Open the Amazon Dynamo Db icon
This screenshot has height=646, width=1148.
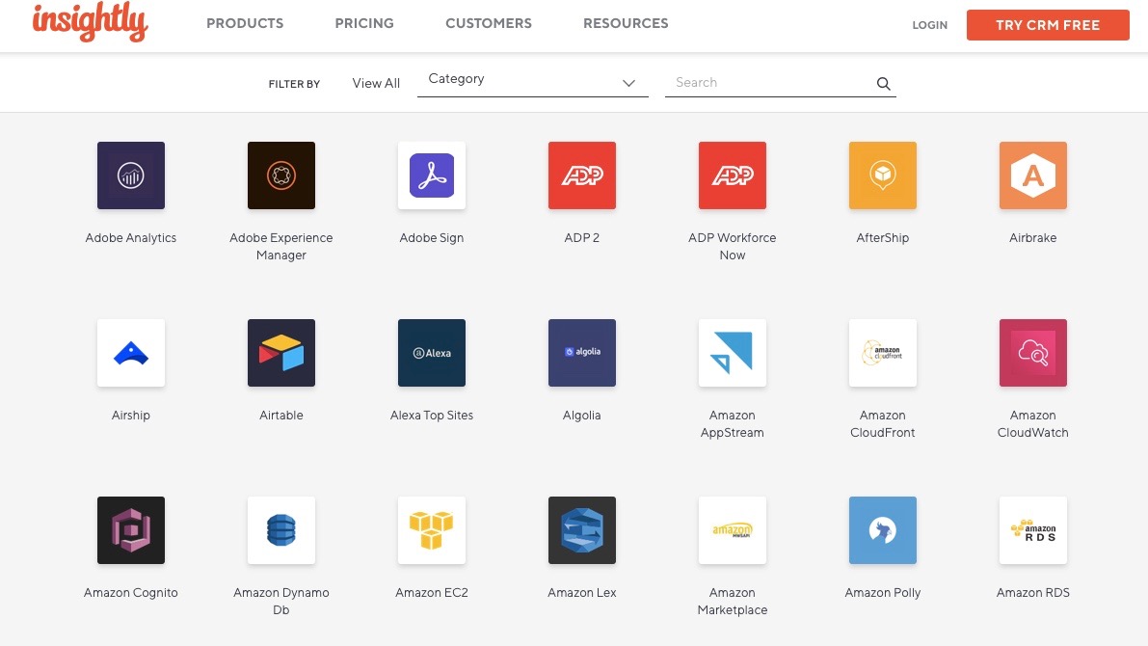coord(281,530)
